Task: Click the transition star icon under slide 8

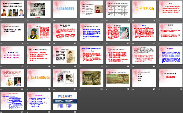Action: click(x=1, y=43)
